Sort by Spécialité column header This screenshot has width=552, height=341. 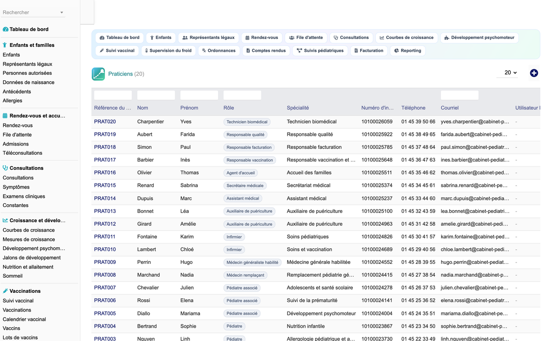[298, 108]
